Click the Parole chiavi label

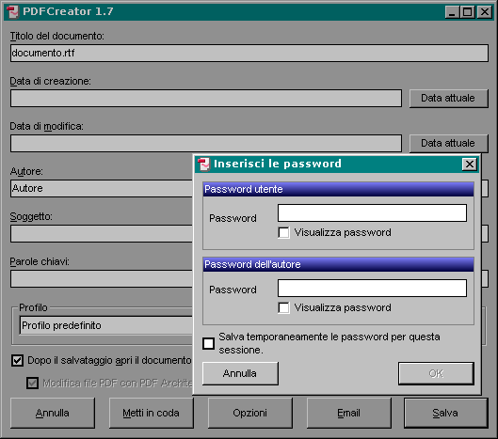coord(40,261)
